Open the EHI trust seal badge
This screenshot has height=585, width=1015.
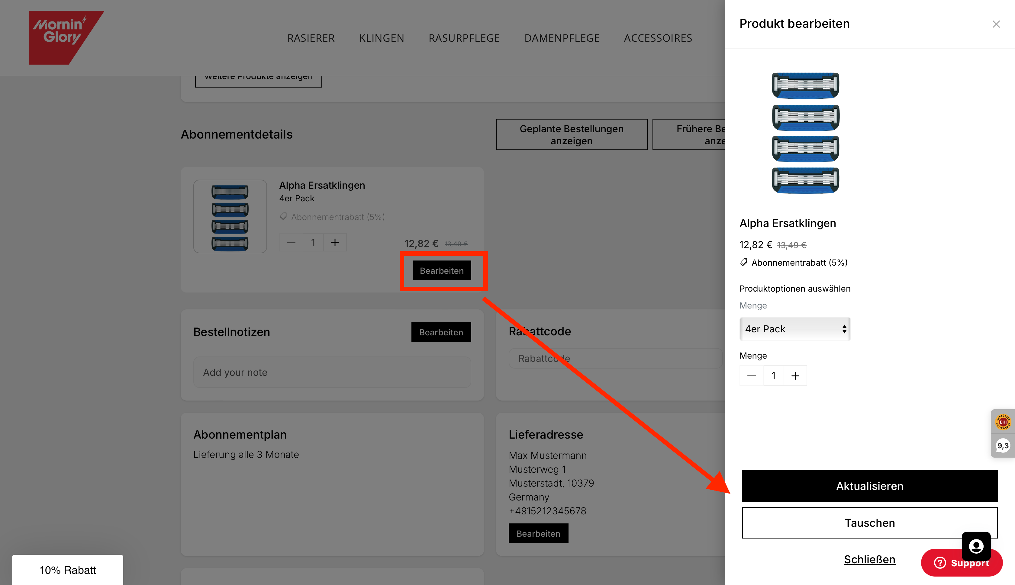1003,422
